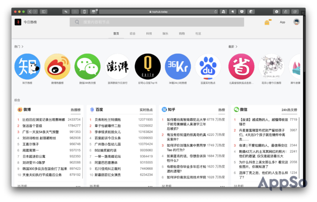Open the Floral & Life 花田小憩 icon

272,66
